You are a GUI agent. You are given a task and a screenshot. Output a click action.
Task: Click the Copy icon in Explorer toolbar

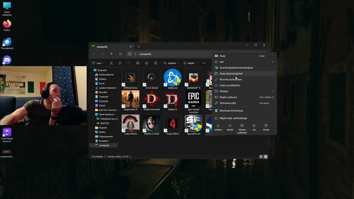(120, 63)
